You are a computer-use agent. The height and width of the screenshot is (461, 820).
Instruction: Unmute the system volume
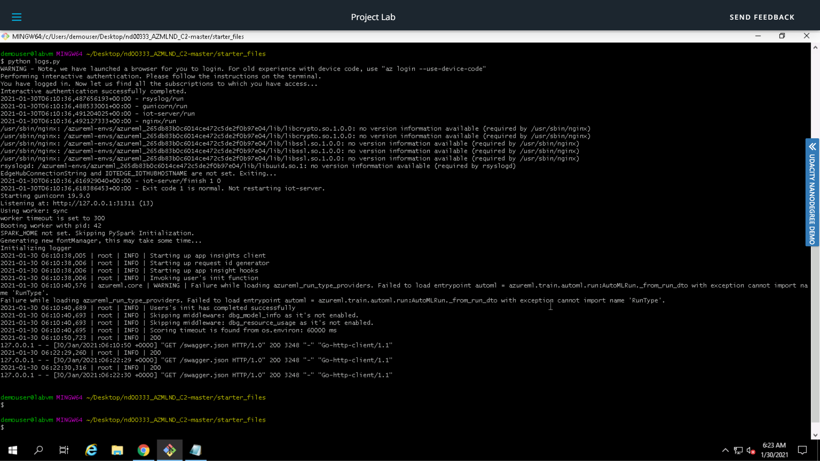751,450
